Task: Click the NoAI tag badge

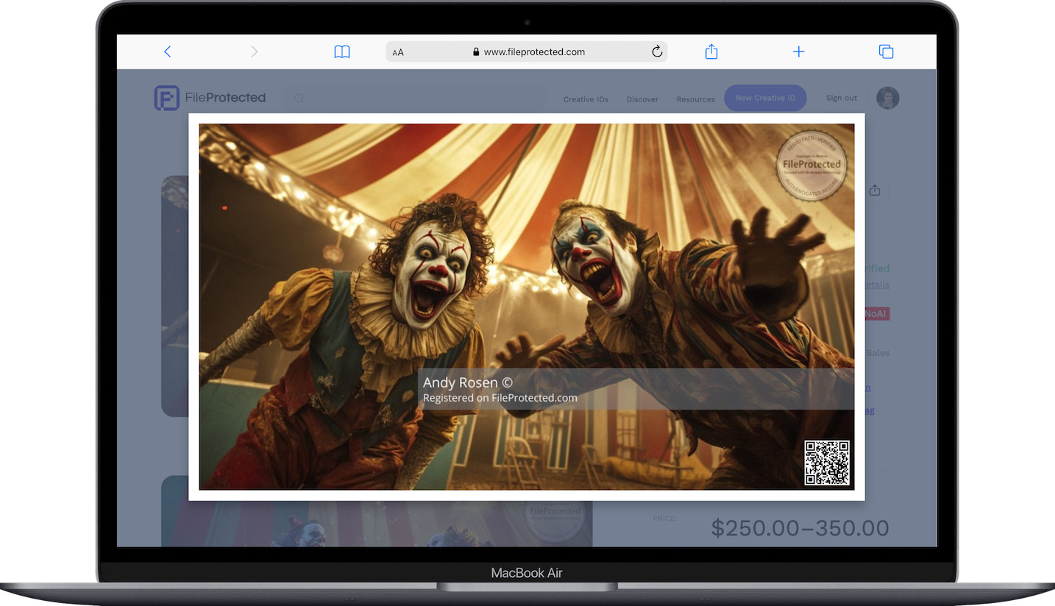Action: (877, 314)
